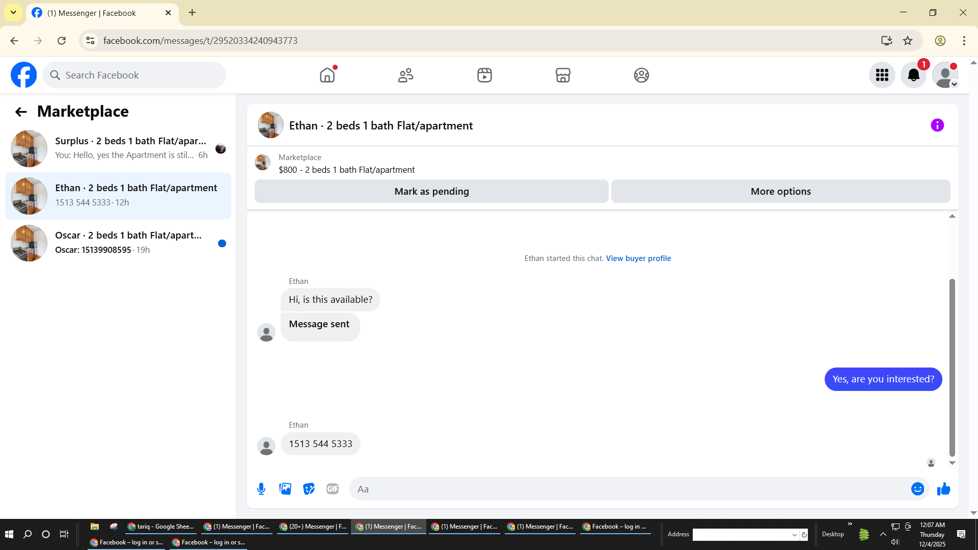Click the chat scrollbar thumb

click(952, 367)
